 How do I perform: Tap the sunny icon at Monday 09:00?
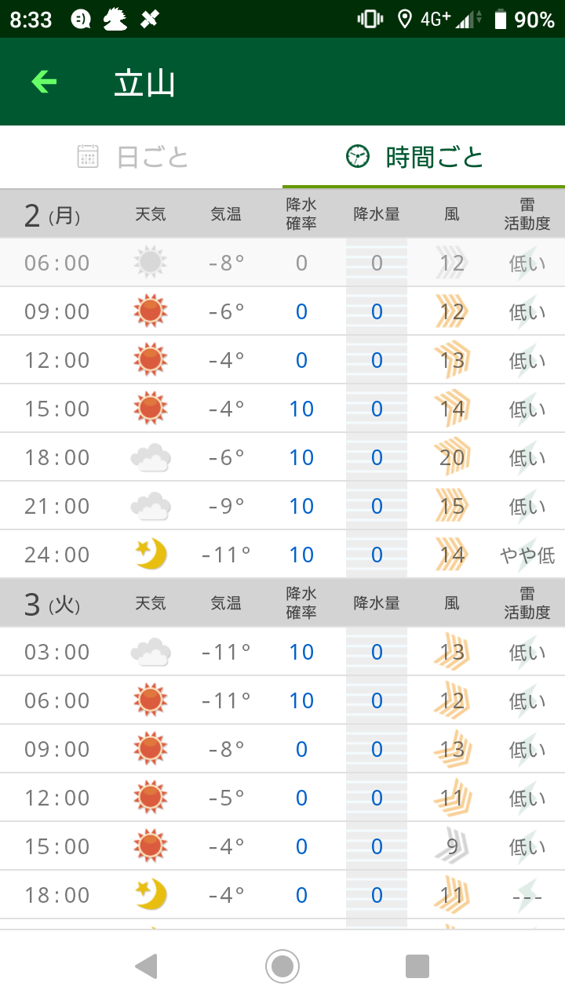[x=150, y=311]
